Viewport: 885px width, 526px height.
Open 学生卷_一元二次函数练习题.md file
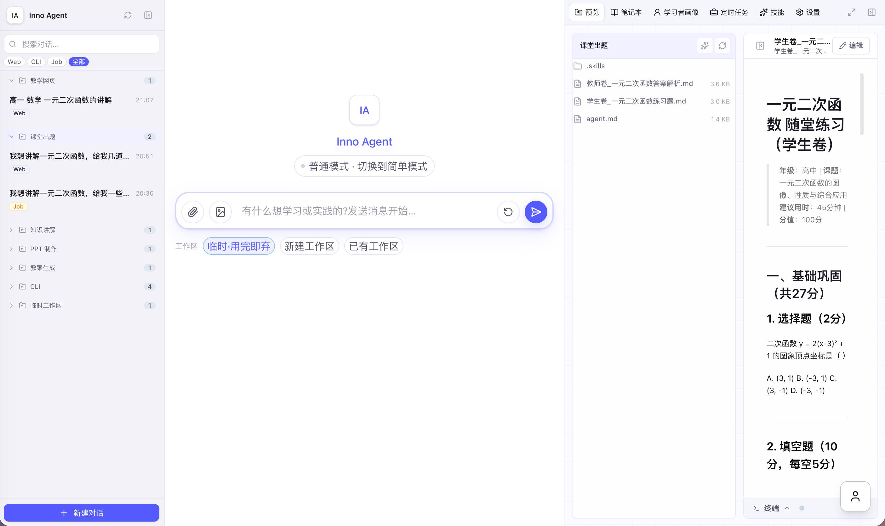point(653,101)
